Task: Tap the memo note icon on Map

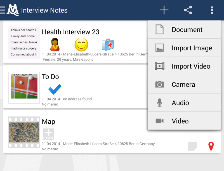Action: 192,146
